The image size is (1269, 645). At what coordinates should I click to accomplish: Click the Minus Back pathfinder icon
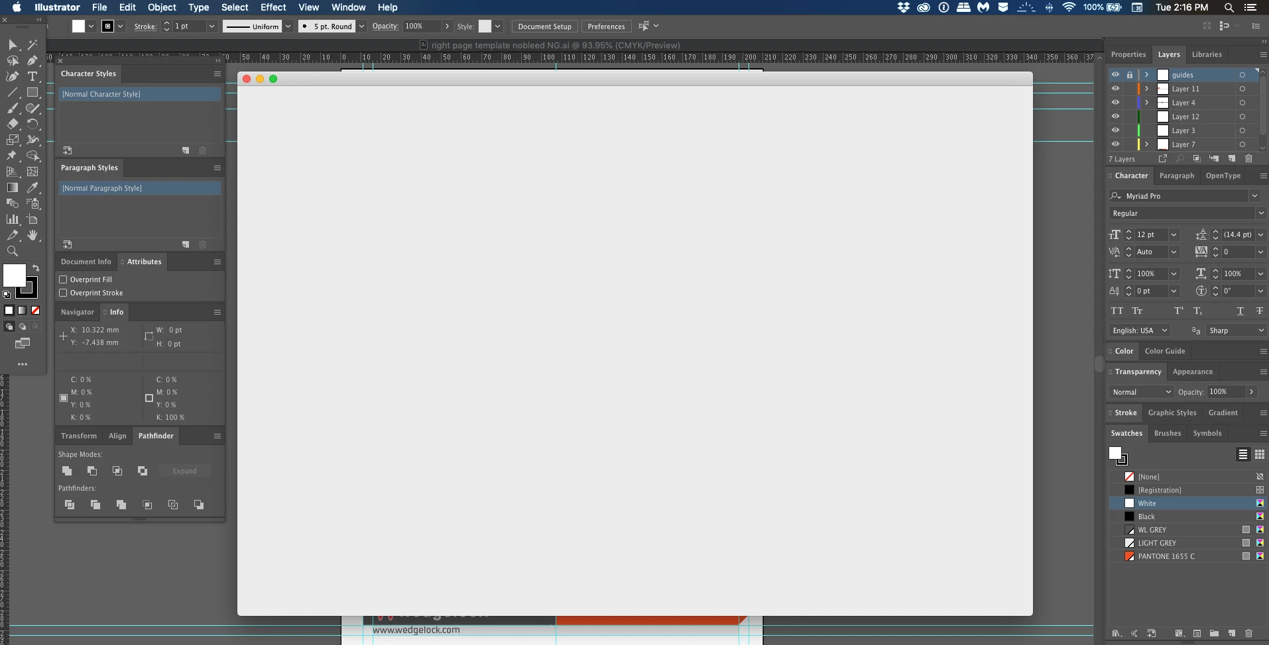199,505
